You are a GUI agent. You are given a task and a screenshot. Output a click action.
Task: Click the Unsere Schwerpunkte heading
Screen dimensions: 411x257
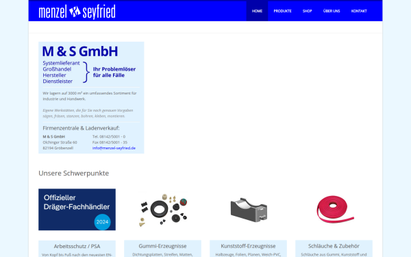click(x=74, y=173)
